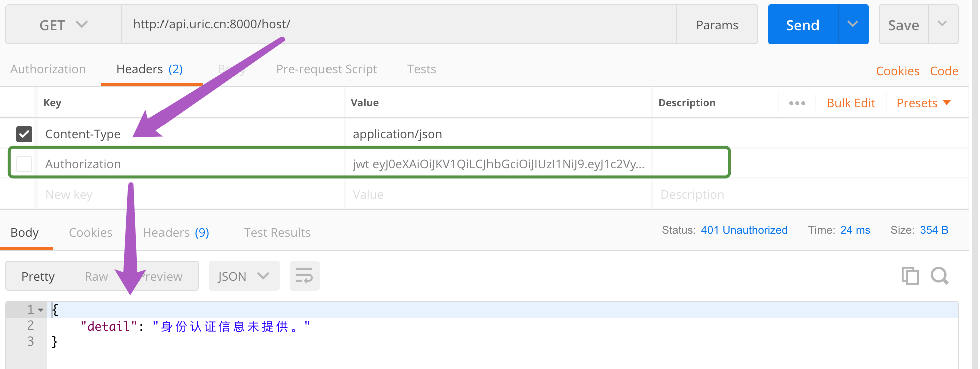Image resolution: width=980 pixels, height=369 pixels.
Task: Expand the Send options arrow
Action: pyautogui.click(x=853, y=24)
